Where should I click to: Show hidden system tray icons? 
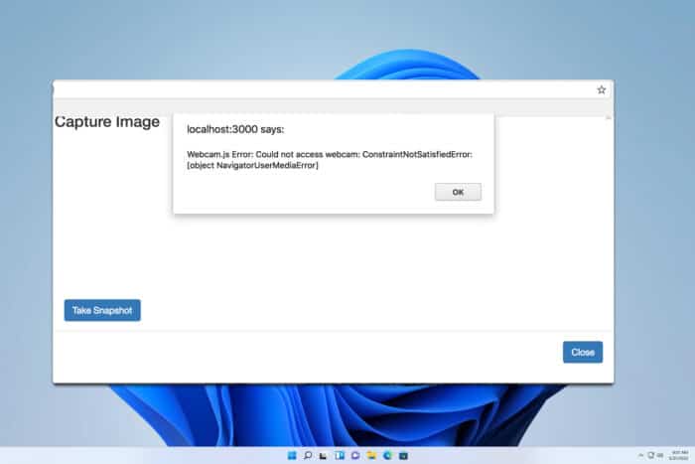[640, 456]
